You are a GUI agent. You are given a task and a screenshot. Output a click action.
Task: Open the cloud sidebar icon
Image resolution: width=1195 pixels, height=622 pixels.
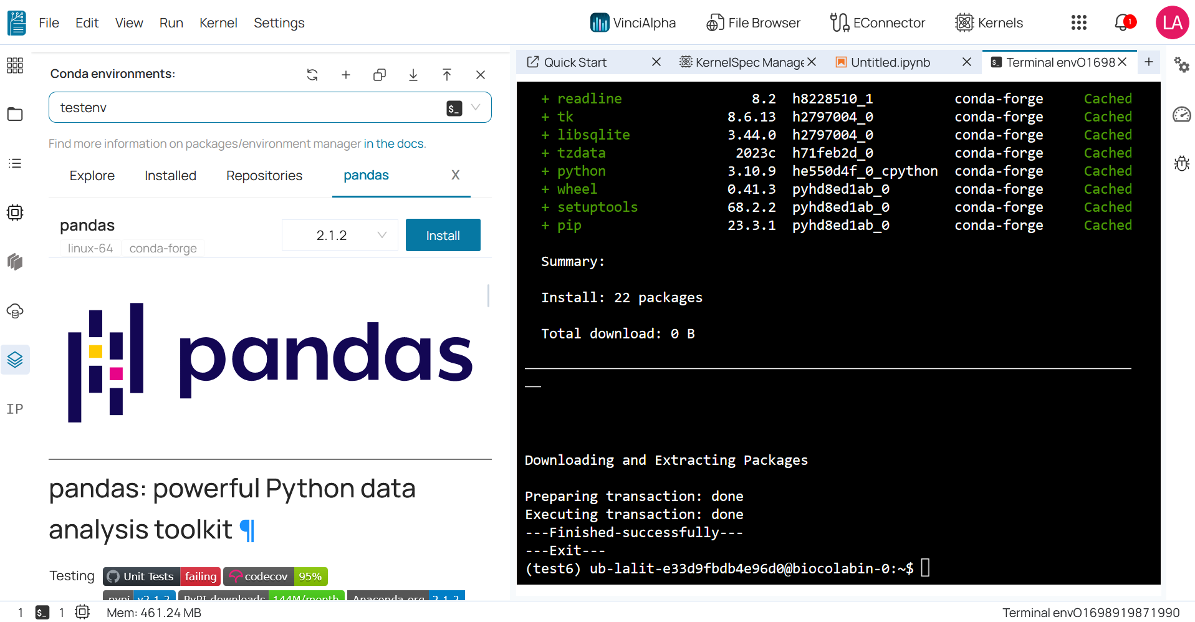(15, 310)
